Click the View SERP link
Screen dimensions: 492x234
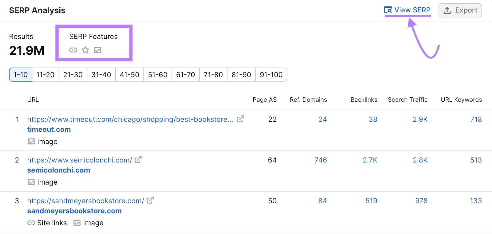(407, 10)
